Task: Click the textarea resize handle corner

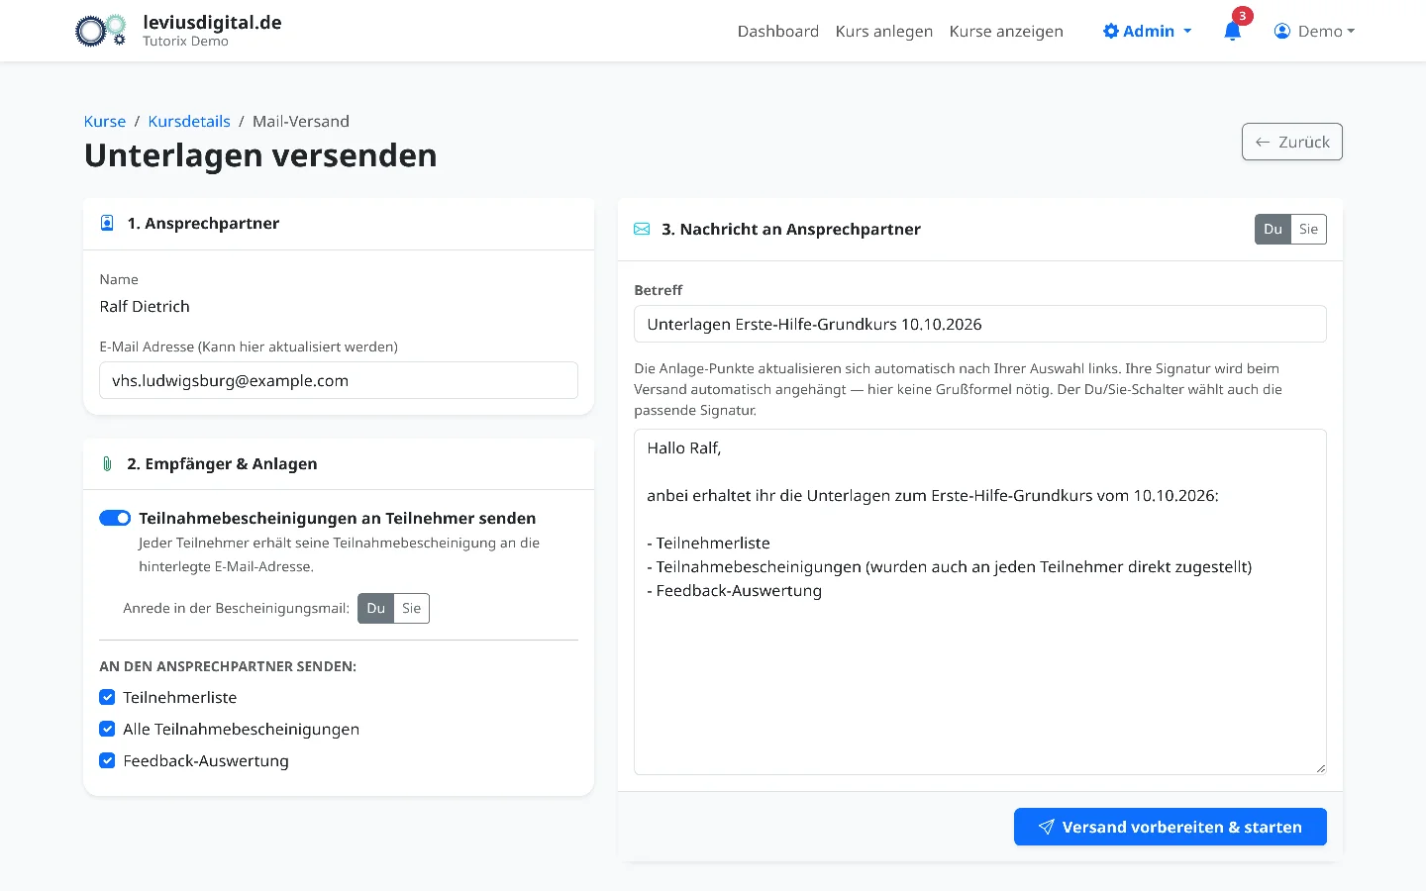Action: point(1320,768)
